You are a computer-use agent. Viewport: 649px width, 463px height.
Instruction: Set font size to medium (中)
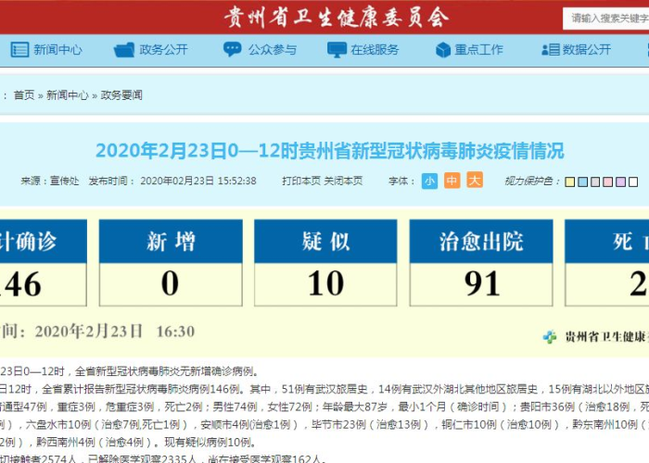coord(452,181)
